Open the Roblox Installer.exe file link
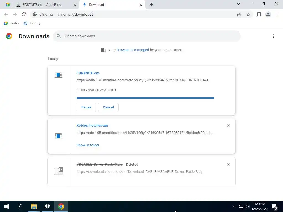 pyautogui.click(x=92, y=126)
